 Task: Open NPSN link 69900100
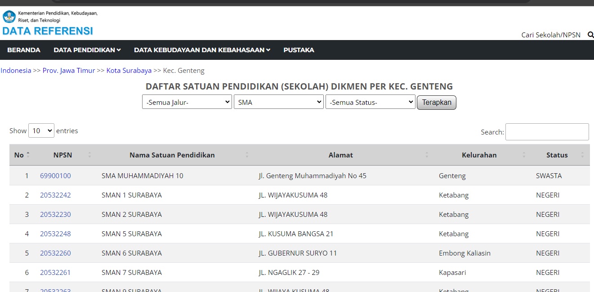55,175
